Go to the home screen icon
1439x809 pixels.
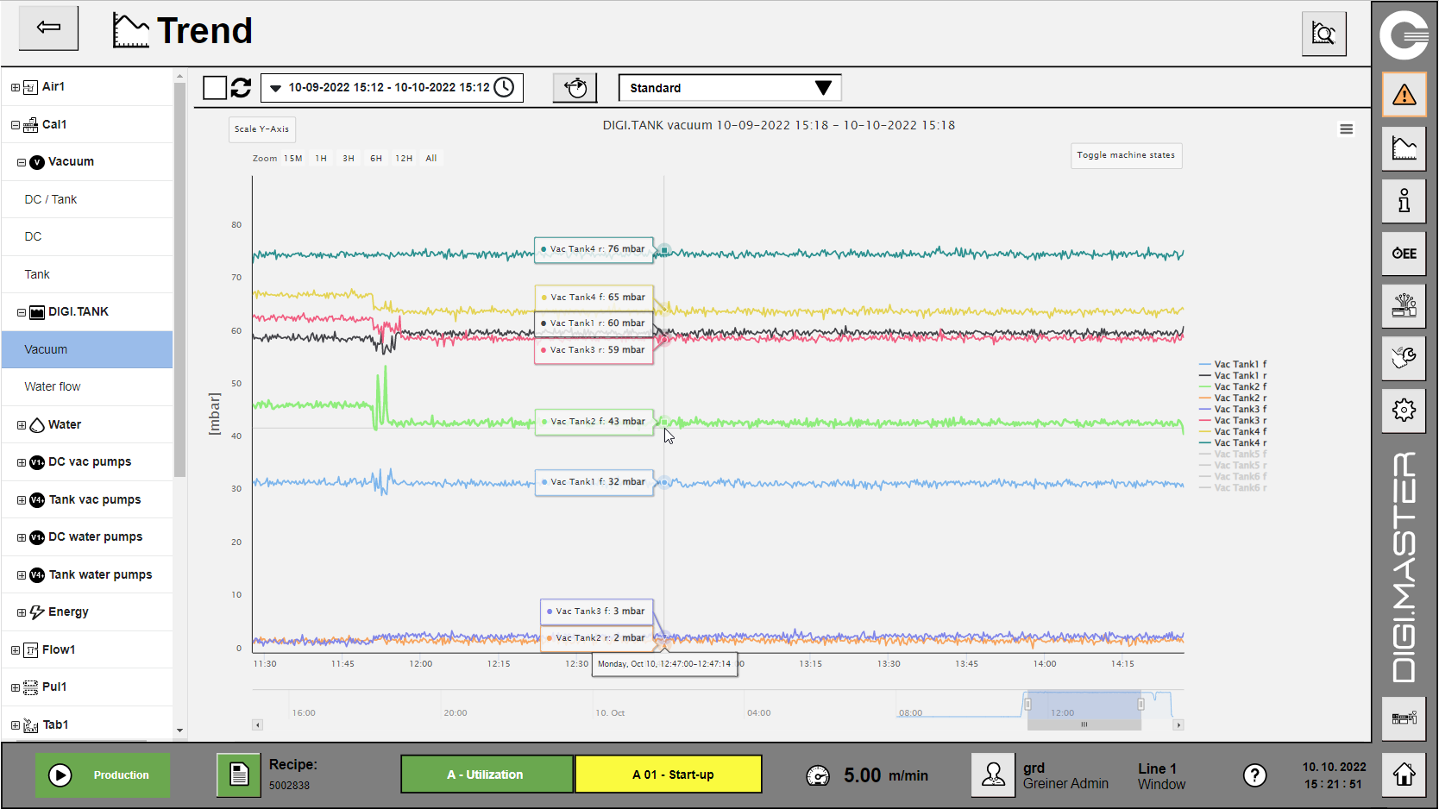point(1404,775)
